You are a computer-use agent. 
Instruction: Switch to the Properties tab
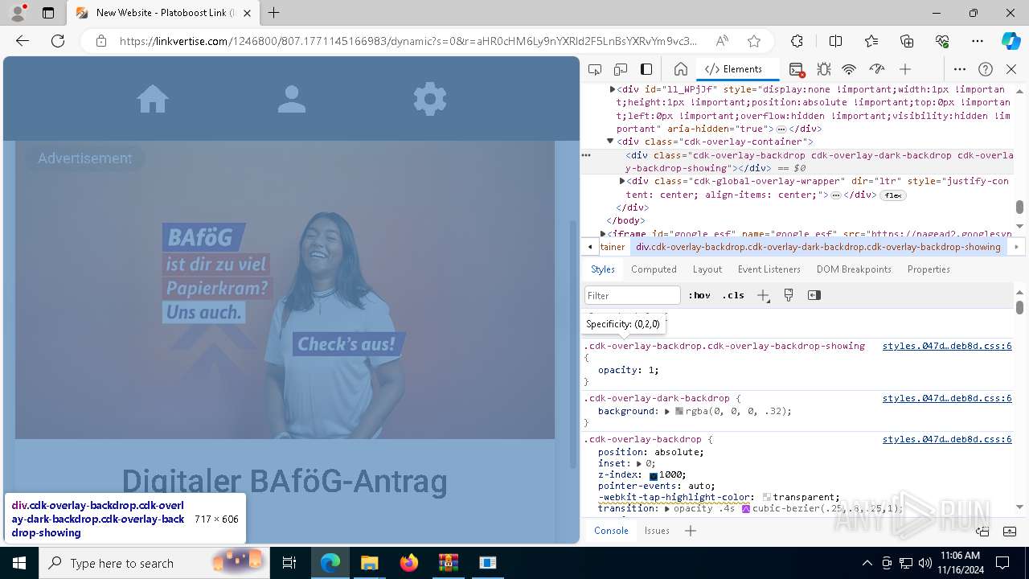[929, 269]
